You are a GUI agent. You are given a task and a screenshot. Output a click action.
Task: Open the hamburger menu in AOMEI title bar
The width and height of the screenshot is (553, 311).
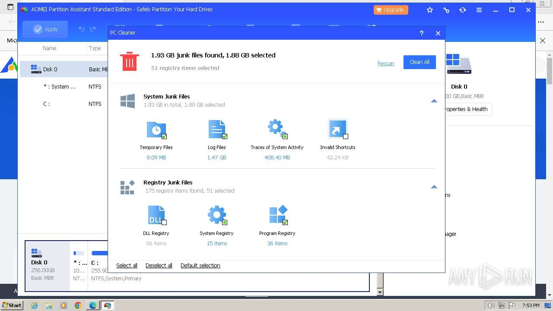(479, 10)
